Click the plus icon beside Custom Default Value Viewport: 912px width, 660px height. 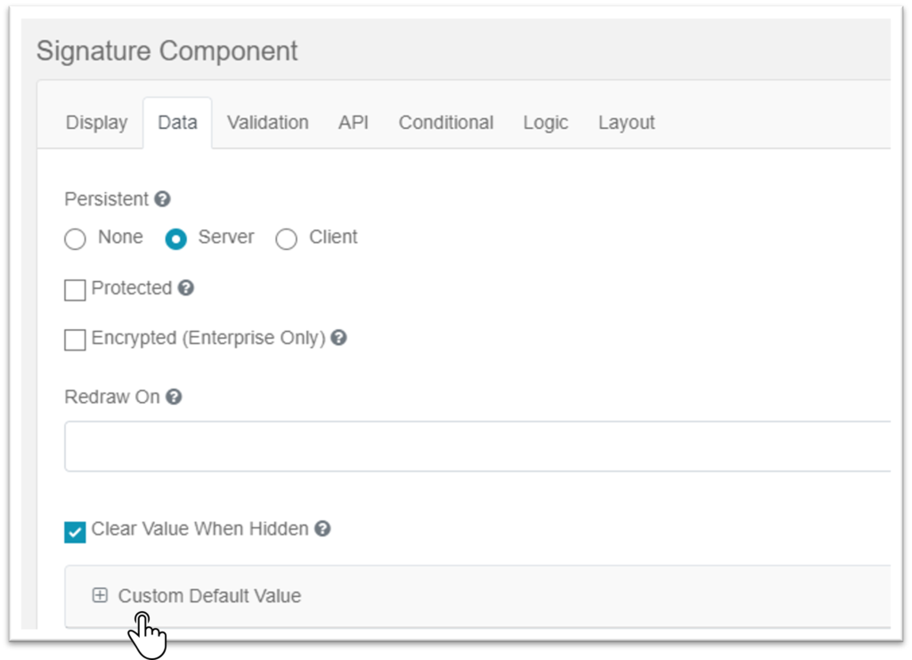[x=100, y=596]
